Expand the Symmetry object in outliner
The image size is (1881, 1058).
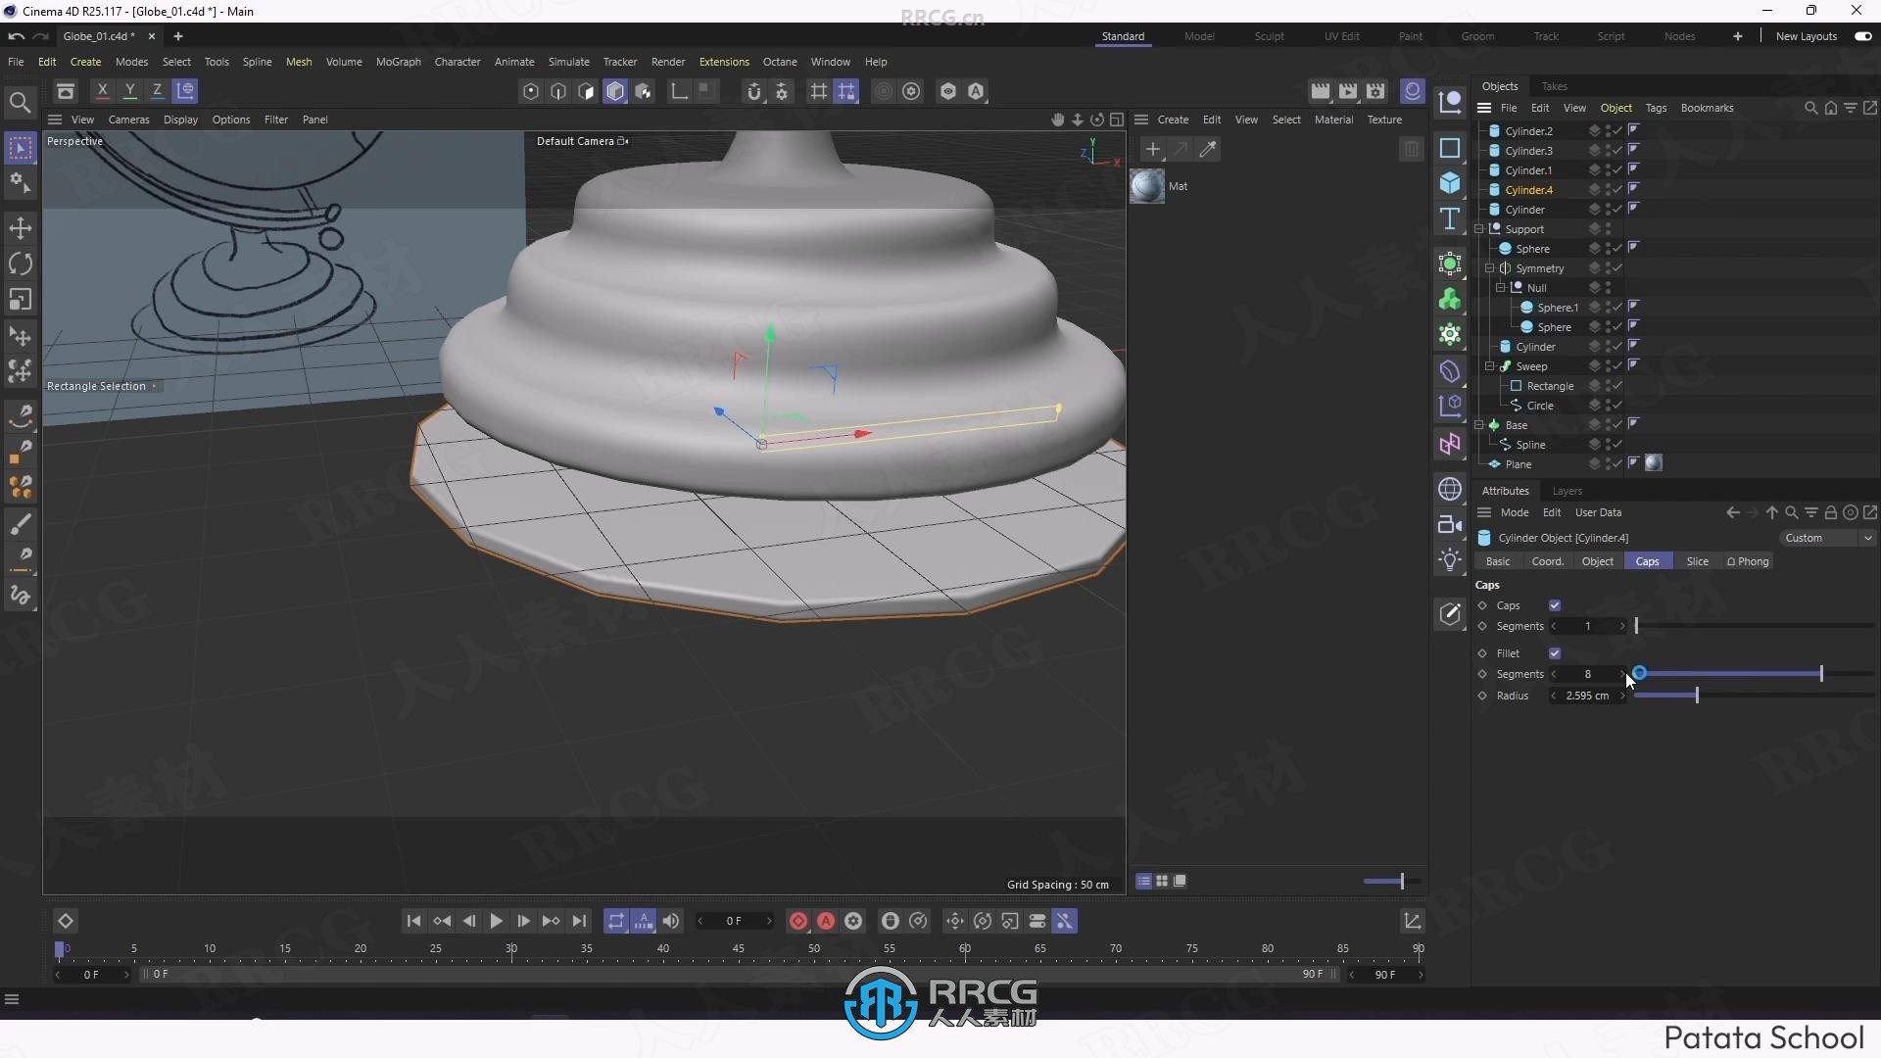1488,267
